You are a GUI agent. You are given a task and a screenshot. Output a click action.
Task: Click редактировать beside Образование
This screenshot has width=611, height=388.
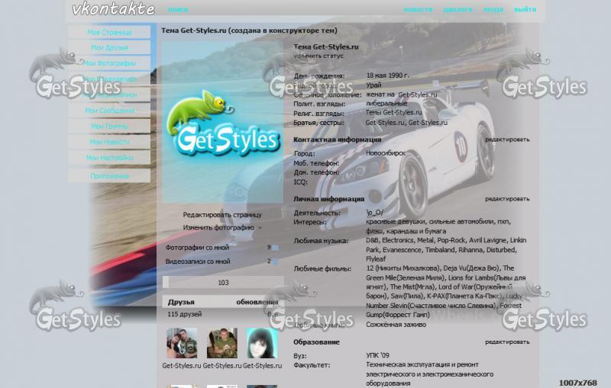click(x=507, y=342)
